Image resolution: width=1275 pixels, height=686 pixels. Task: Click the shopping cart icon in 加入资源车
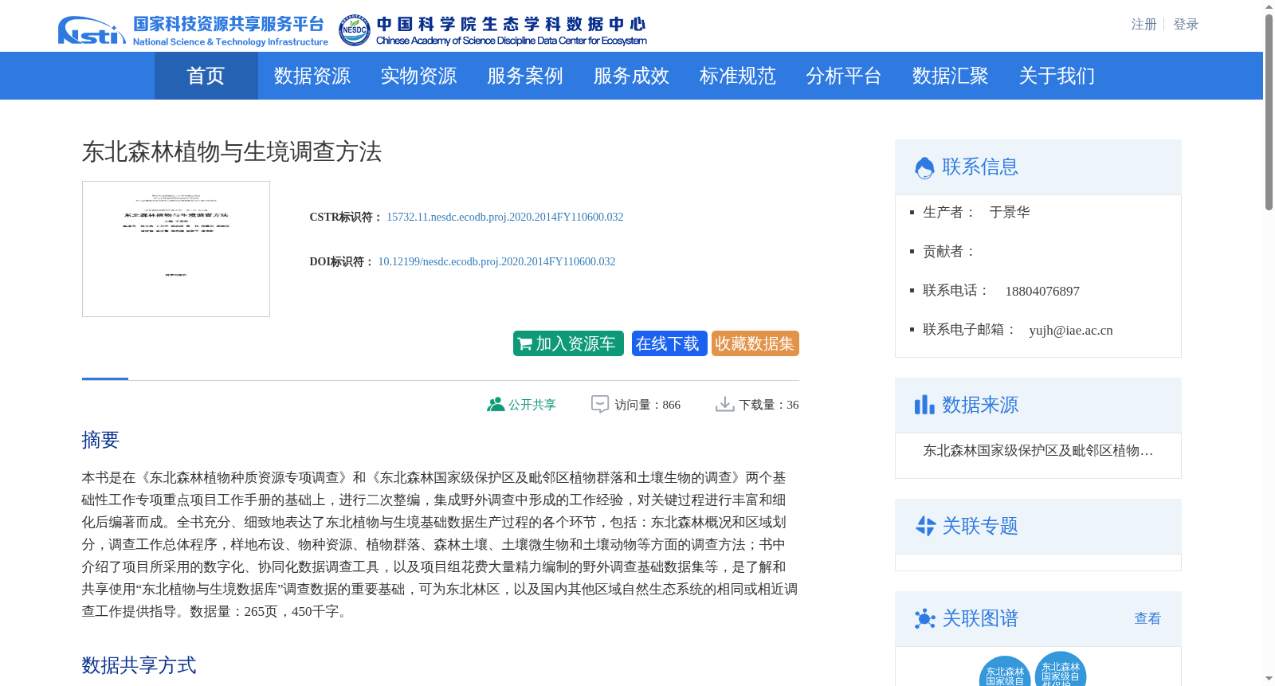(524, 344)
